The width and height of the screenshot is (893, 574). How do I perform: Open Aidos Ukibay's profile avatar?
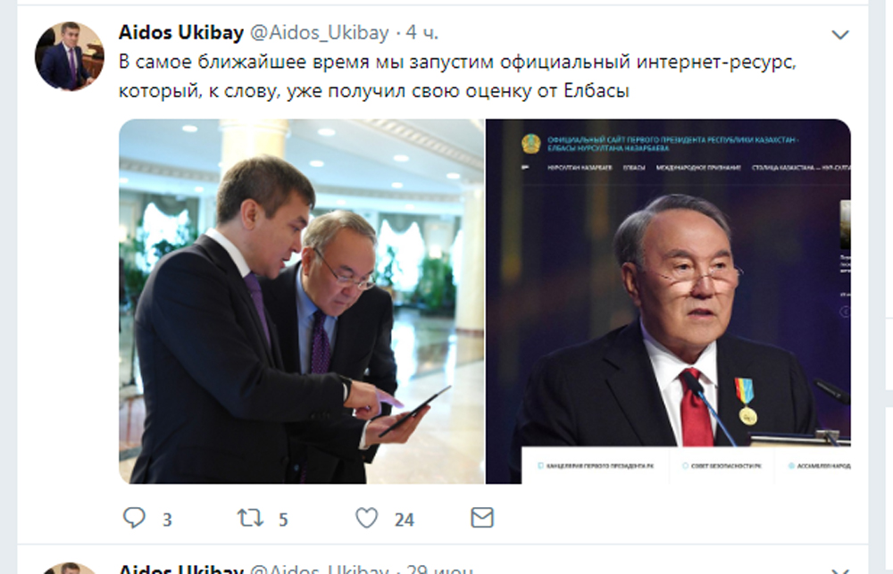tap(70, 56)
